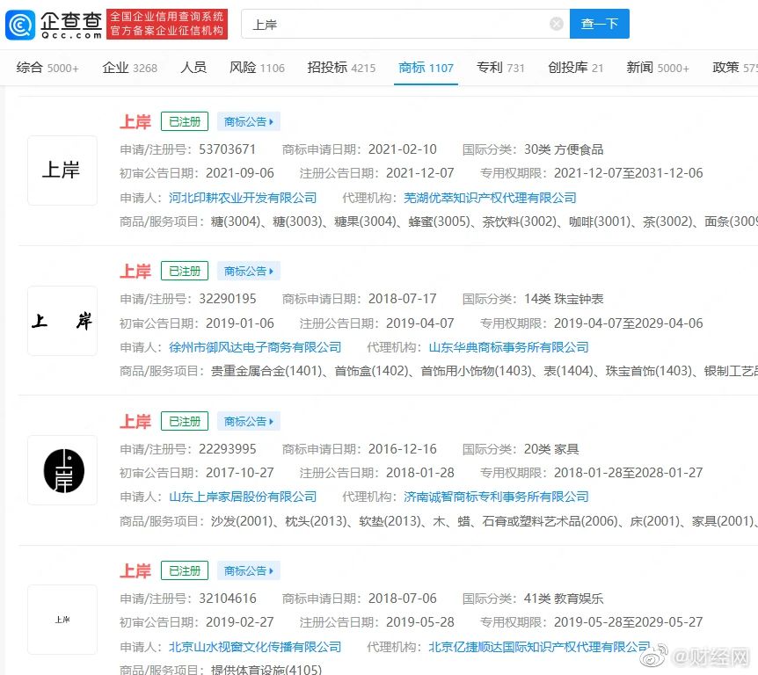Click the 已注册 badge for 32290195

pyautogui.click(x=185, y=271)
